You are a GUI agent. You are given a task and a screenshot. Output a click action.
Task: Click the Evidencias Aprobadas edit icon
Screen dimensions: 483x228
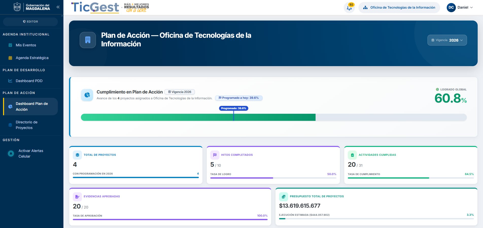(77, 197)
